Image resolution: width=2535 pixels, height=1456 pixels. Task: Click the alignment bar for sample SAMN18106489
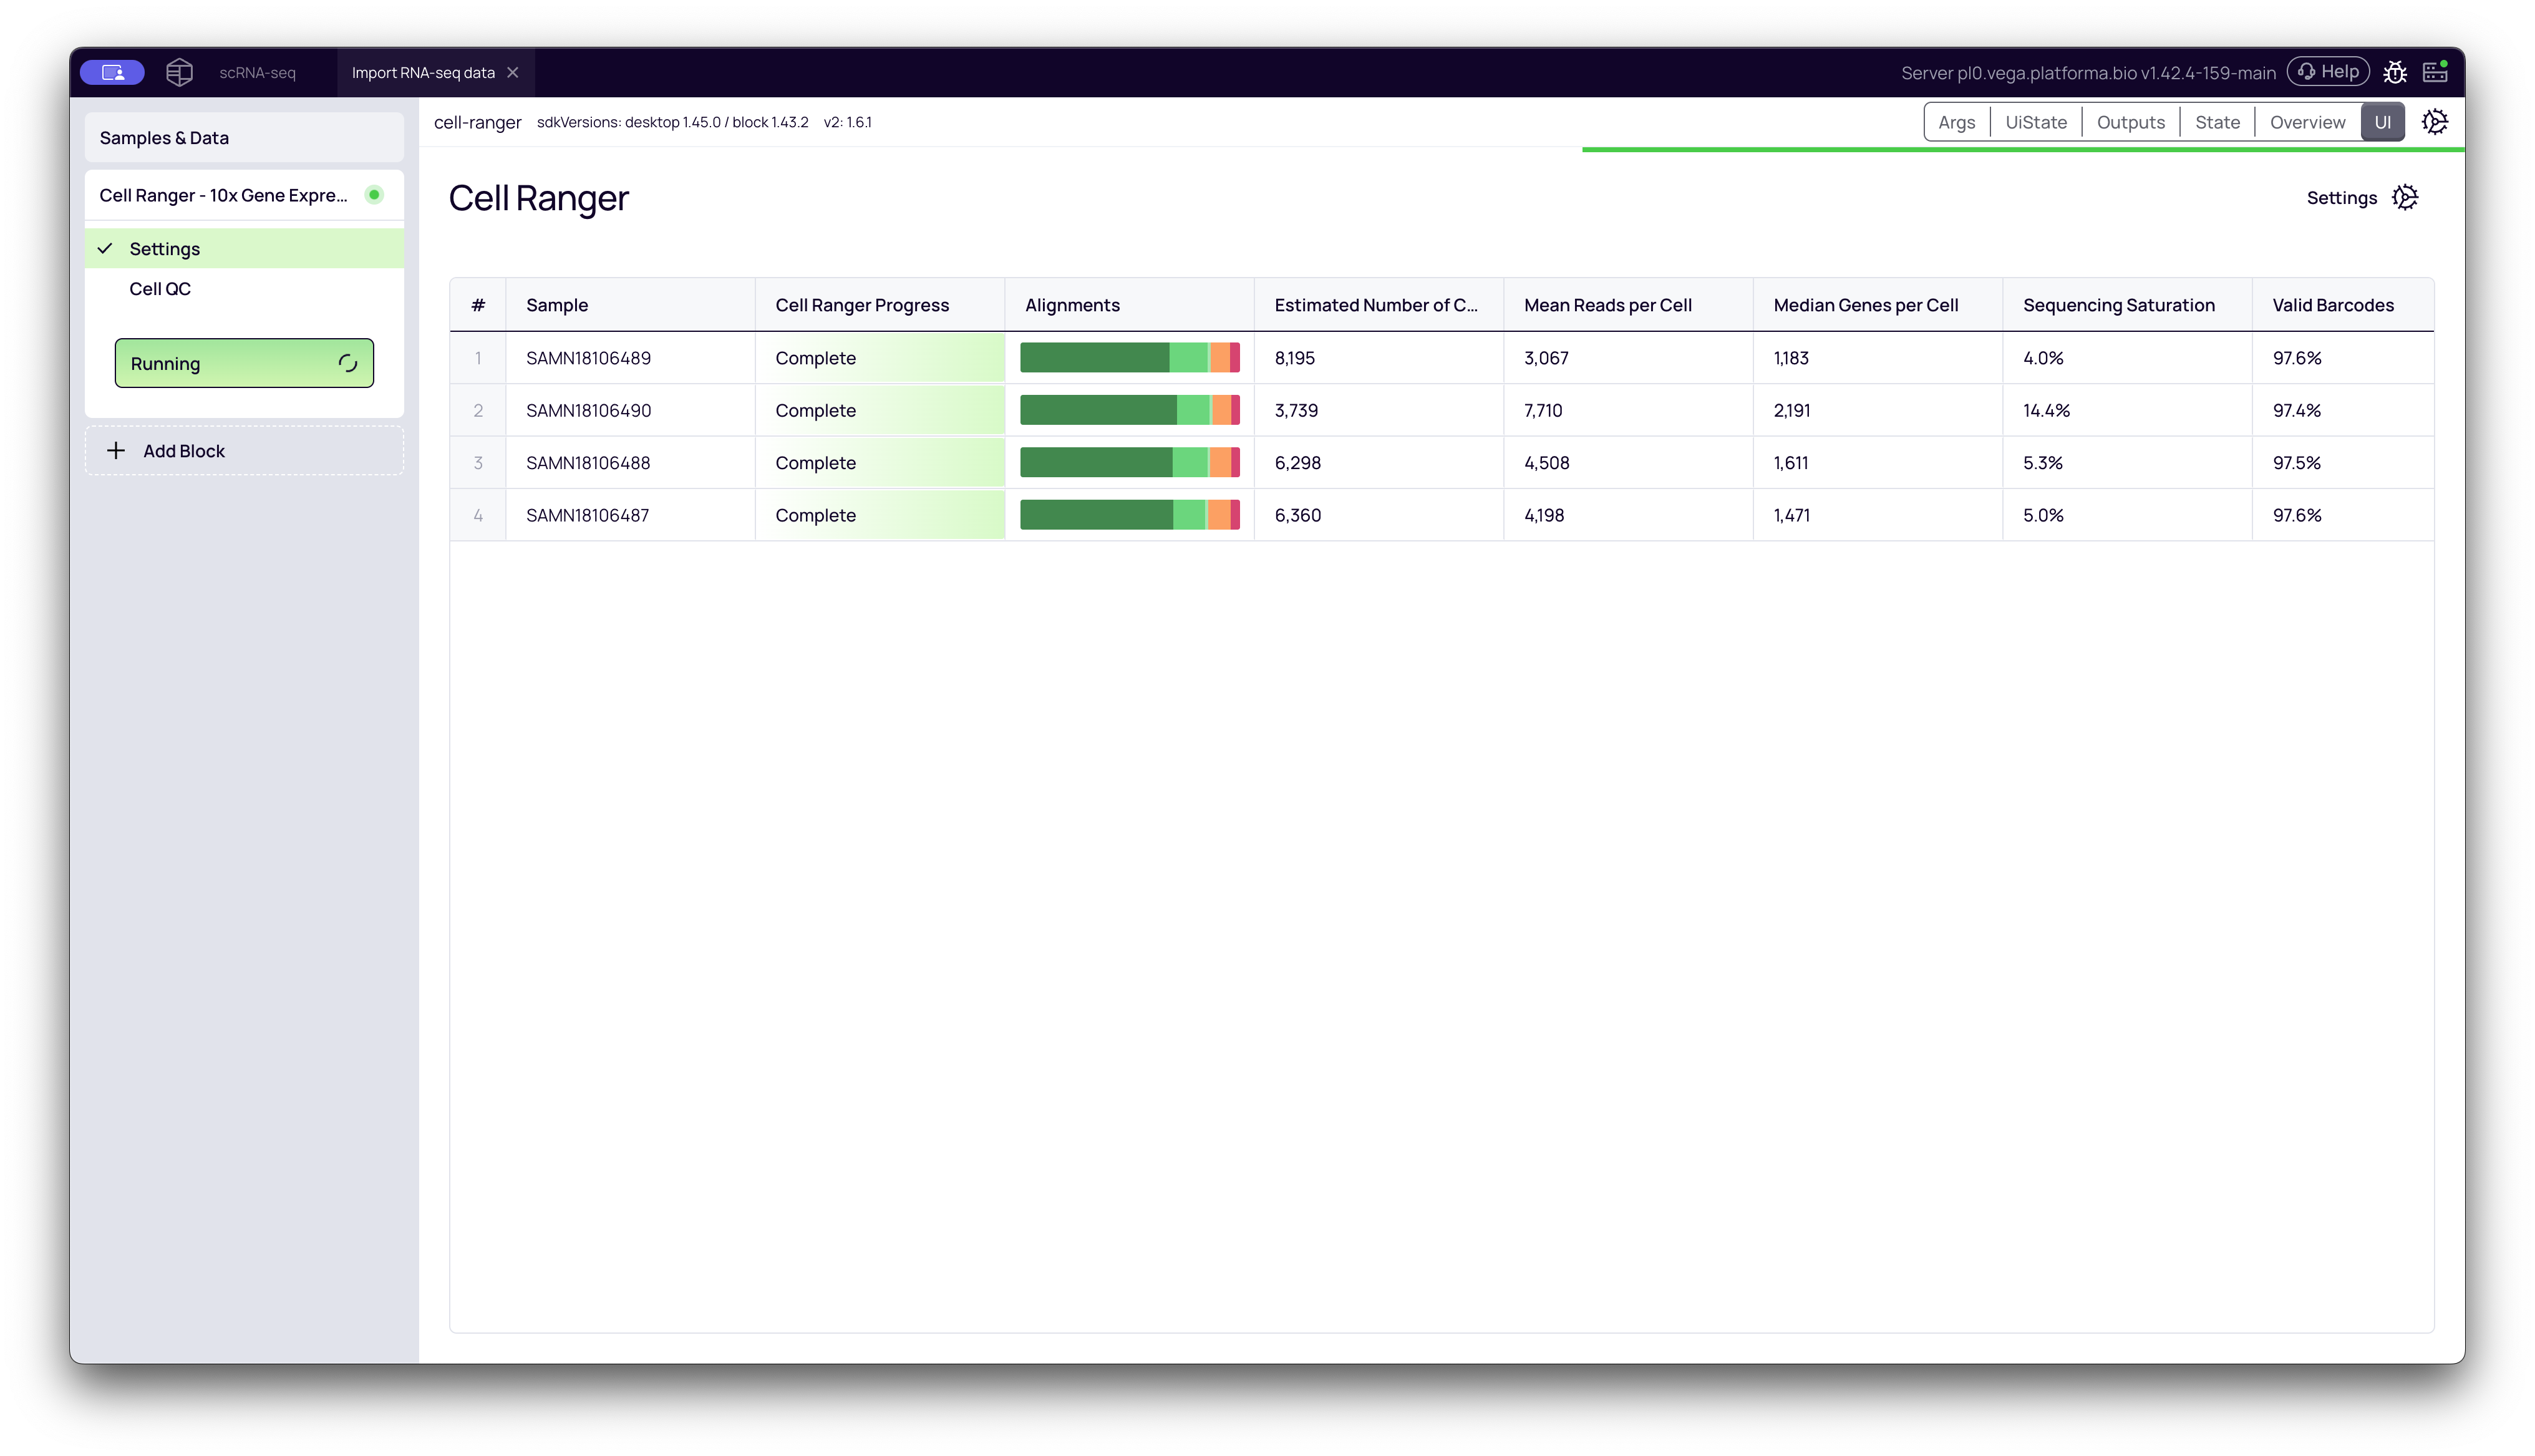[x=1130, y=357]
